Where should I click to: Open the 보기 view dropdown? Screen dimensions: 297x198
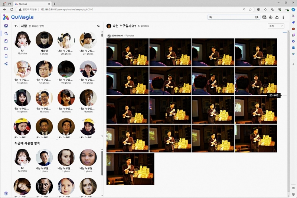click(276, 26)
